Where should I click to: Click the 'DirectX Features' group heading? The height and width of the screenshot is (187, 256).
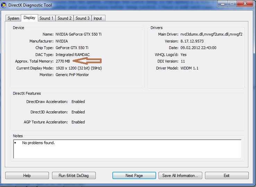click(x=27, y=93)
